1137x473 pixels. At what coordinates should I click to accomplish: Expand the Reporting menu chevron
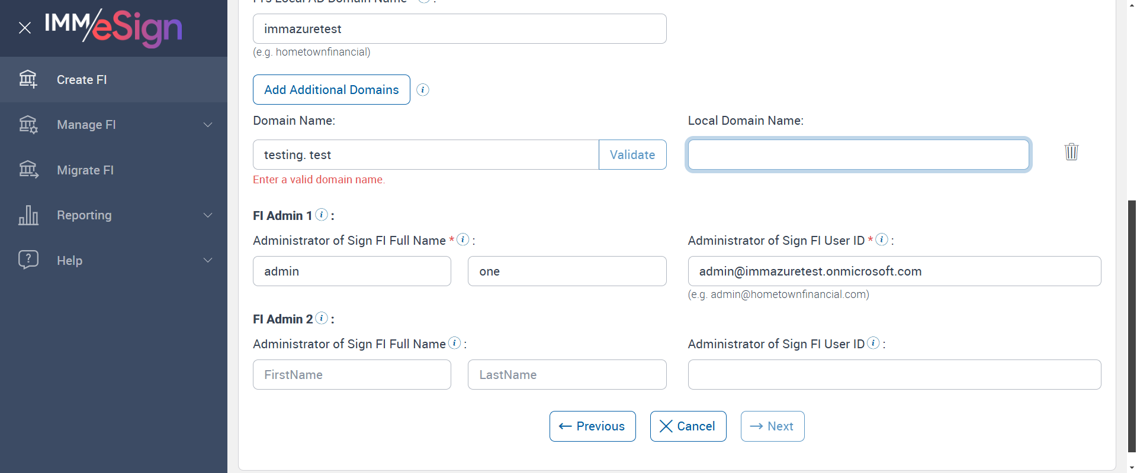tap(208, 215)
